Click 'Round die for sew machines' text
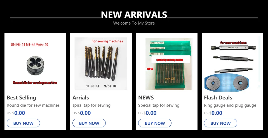 [33, 105]
